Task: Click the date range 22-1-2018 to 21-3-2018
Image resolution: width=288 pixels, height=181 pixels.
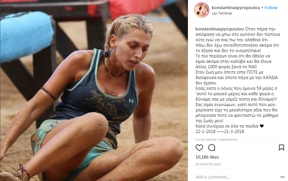Action: pyautogui.click(x=220, y=132)
